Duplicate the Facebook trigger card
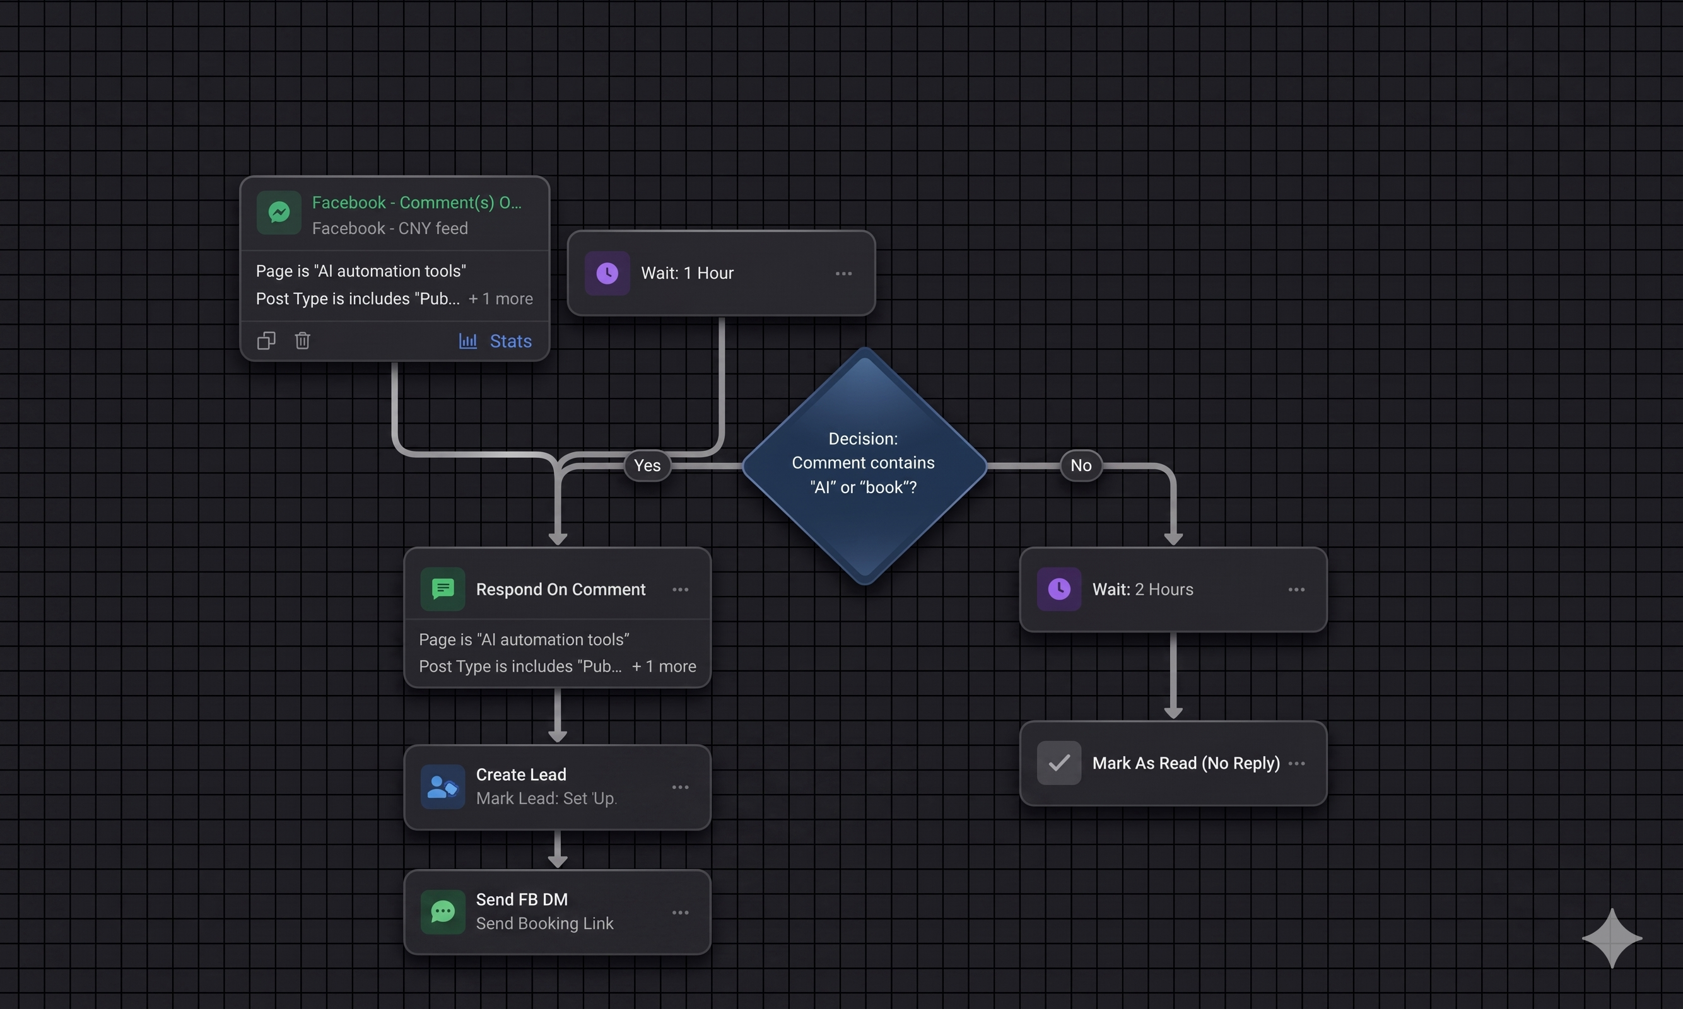This screenshot has width=1683, height=1009. pyautogui.click(x=266, y=341)
